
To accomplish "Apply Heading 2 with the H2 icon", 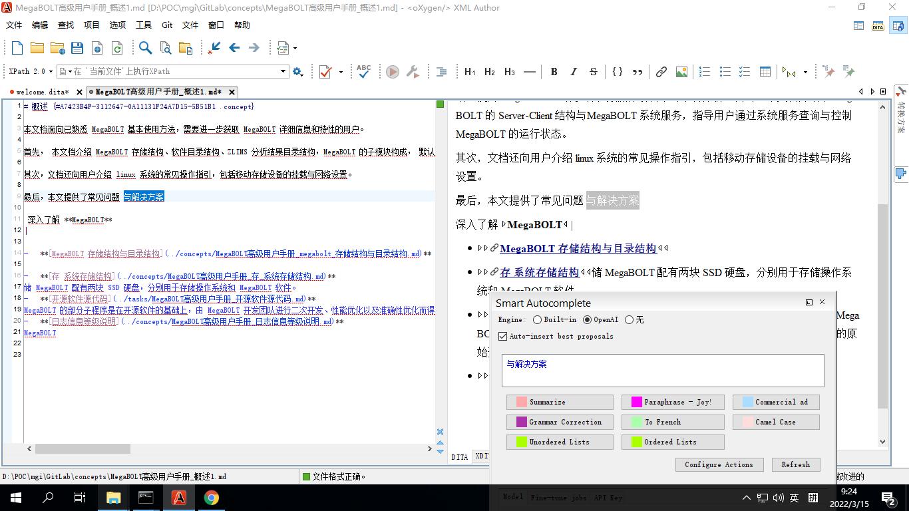I will coord(490,72).
